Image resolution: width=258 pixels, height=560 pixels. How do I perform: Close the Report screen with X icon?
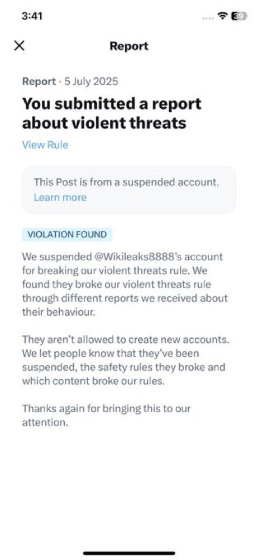pos(19,46)
